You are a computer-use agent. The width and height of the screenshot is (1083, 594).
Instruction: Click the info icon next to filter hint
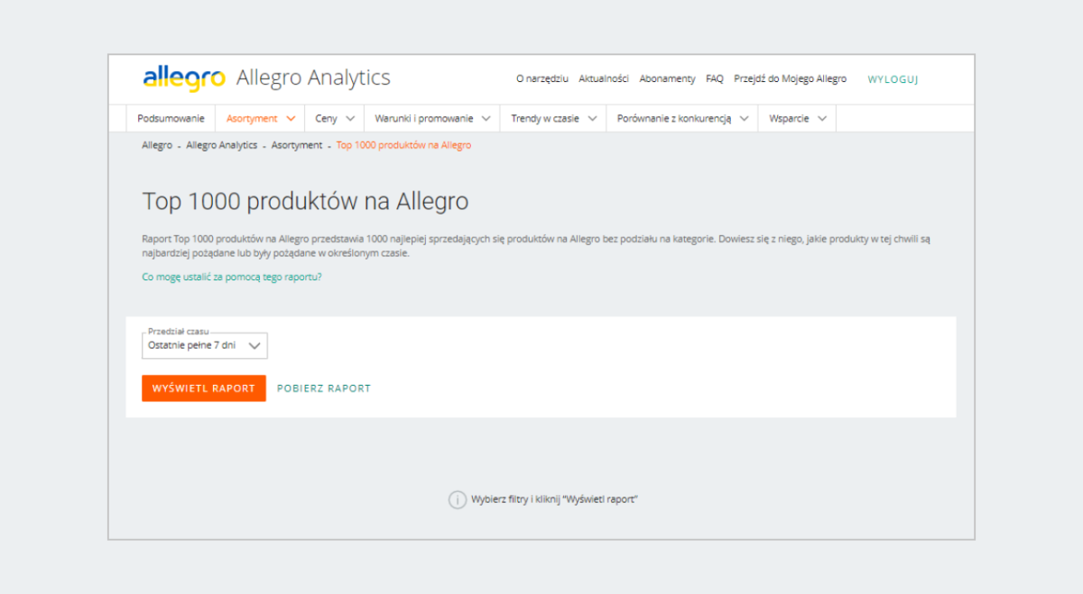pyautogui.click(x=458, y=498)
